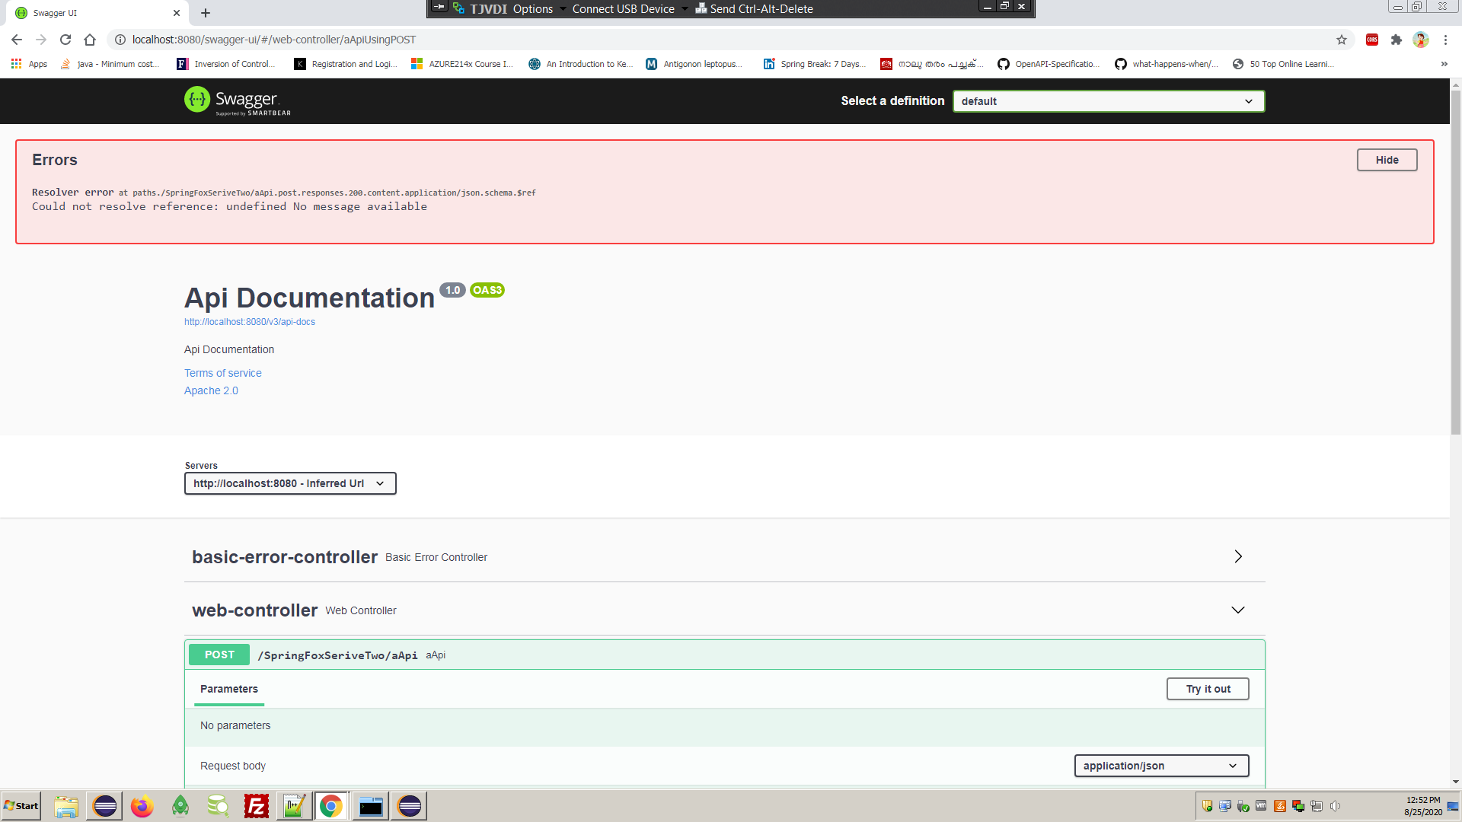This screenshot has width=1462, height=822.
Task: Switch to the second Eclipse taskbar window
Action: (x=409, y=806)
